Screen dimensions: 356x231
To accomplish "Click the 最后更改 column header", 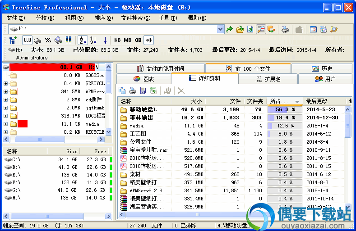I will [x=324, y=101].
